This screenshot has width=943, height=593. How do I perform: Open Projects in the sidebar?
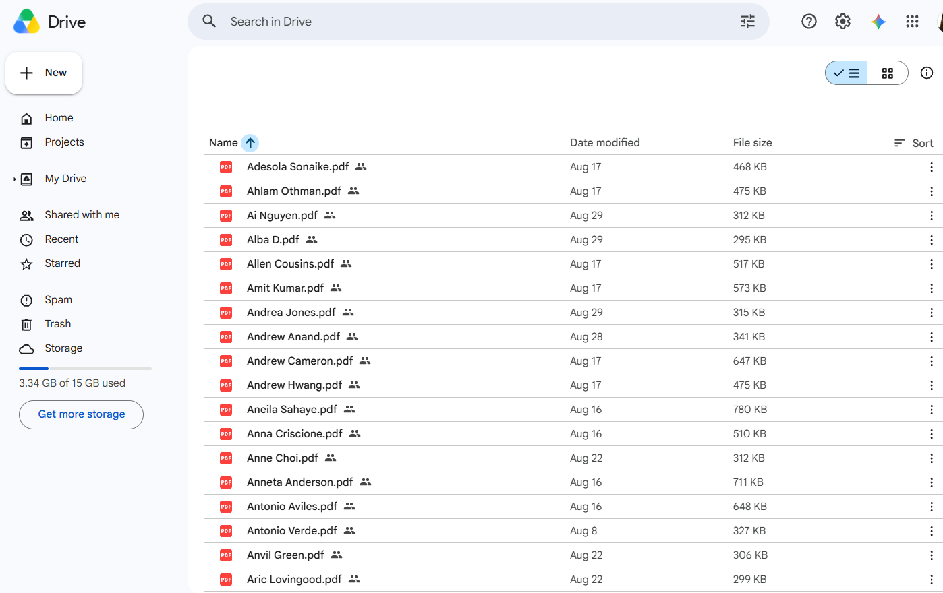[x=64, y=142]
